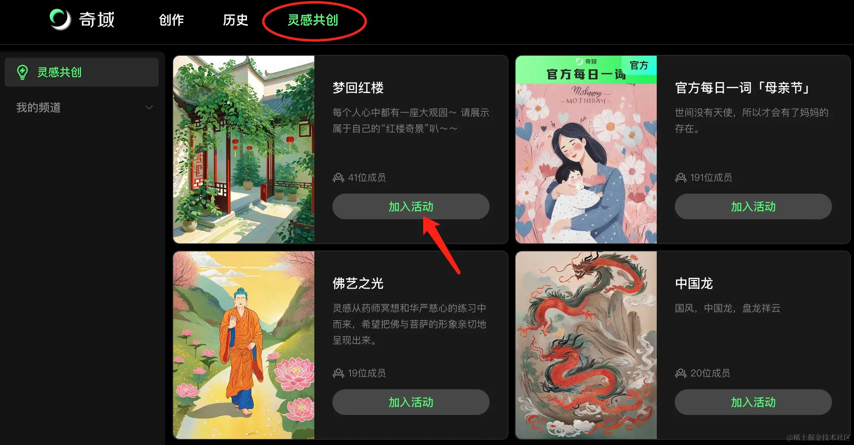Click members icon next to 20位成员
Screen dimensions: 854x445
681,373
